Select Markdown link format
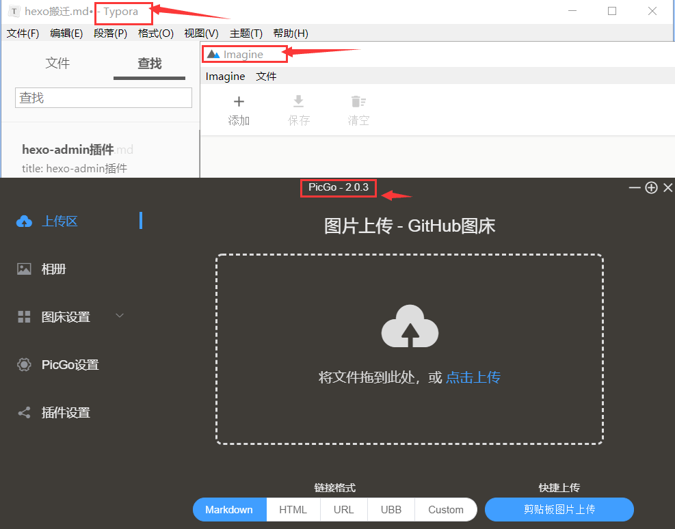The width and height of the screenshot is (675, 529). [230, 510]
